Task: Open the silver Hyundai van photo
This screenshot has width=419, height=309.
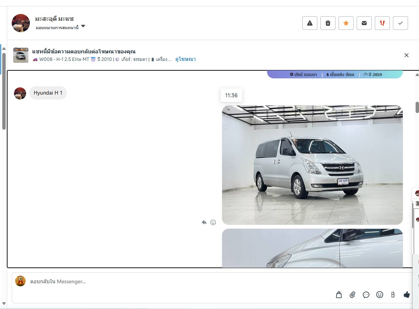Action: pyautogui.click(x=312, y=165)
